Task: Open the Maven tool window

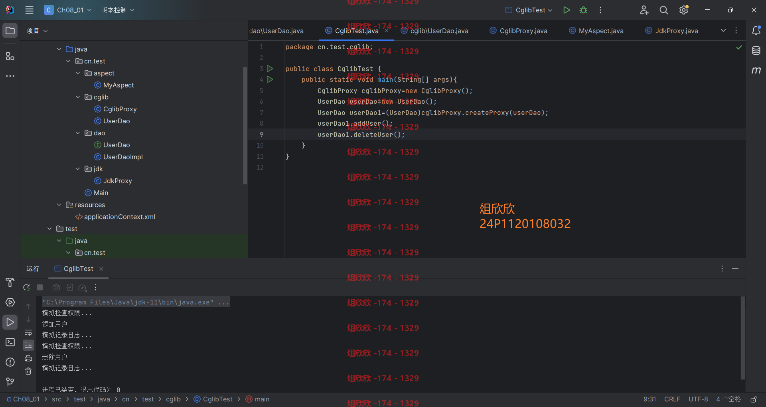Action: coord(756,70)
